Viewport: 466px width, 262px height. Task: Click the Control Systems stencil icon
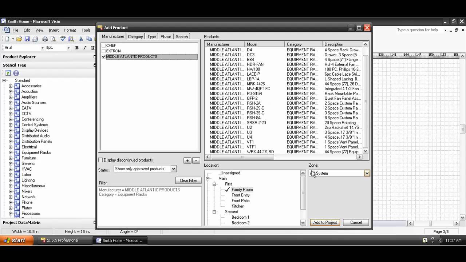tap(17, 125)
